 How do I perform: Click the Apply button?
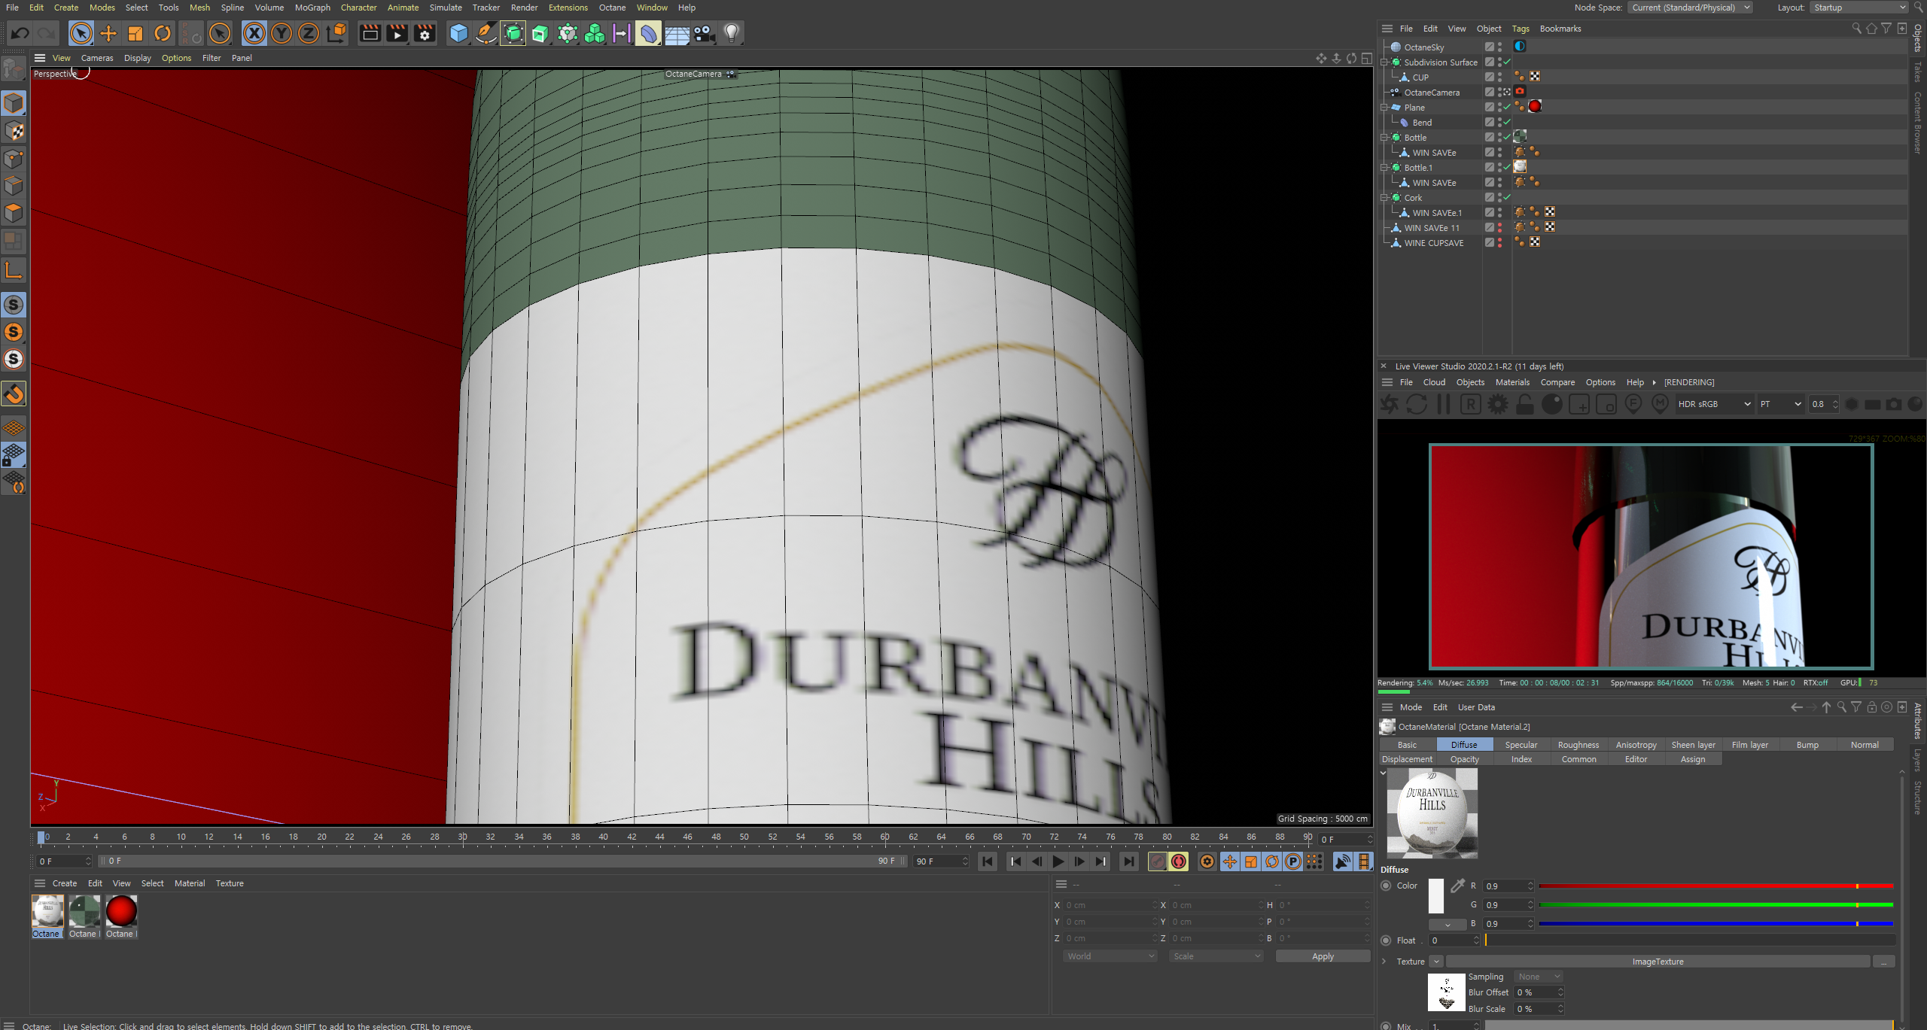pos(1323,956)
